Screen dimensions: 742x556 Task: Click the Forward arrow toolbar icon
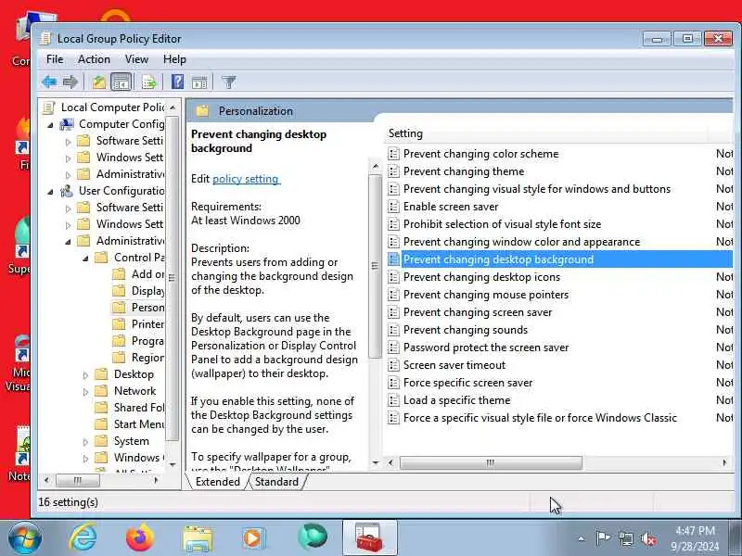click(x=70, y=82)
